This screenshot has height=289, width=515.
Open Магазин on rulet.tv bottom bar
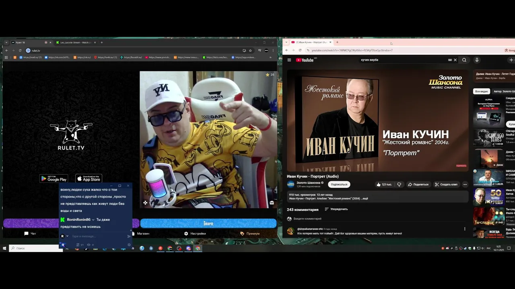coord(141,234)
